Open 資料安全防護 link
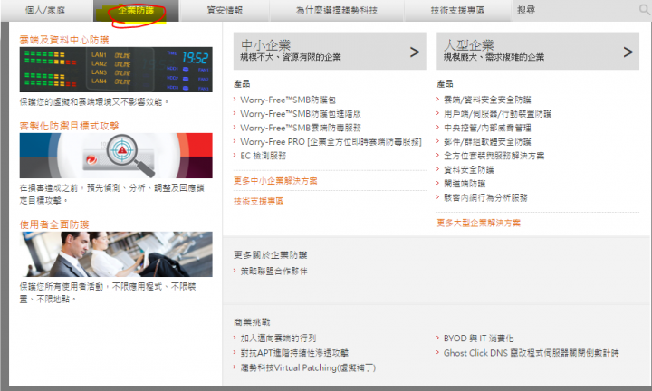This screenshot has width=652, height=391. click(469, 169)
